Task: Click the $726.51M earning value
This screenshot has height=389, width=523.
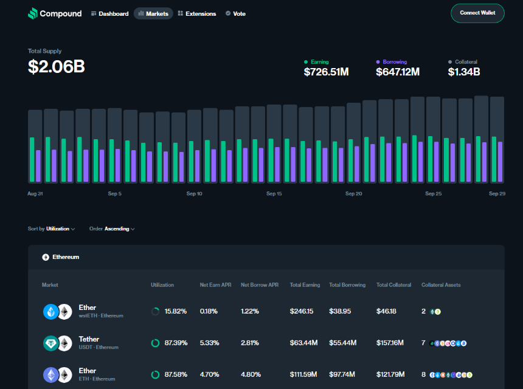Action: (326, 72)
